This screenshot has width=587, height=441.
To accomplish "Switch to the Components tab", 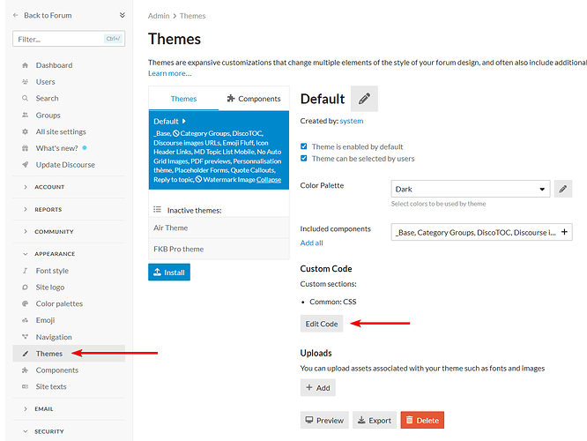I will coord(254,99).
